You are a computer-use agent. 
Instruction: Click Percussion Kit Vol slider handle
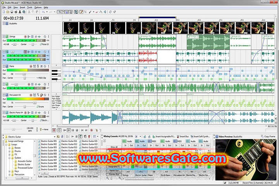(x=34, y=103)
